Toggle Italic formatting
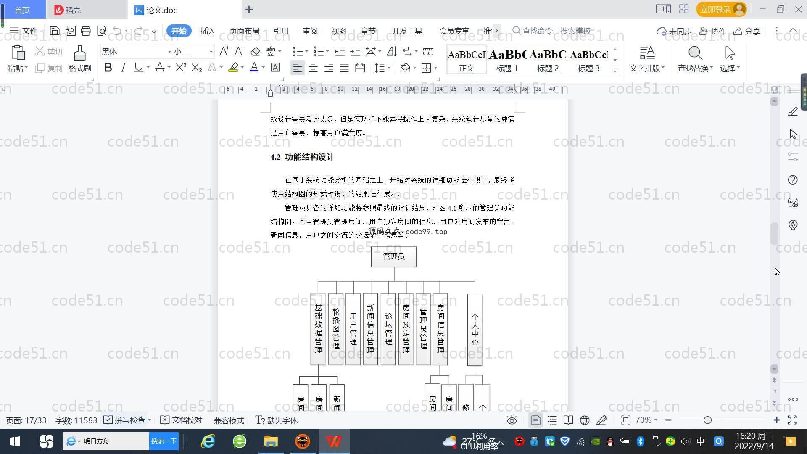The image size is (807, 454). tap(123, 67)
